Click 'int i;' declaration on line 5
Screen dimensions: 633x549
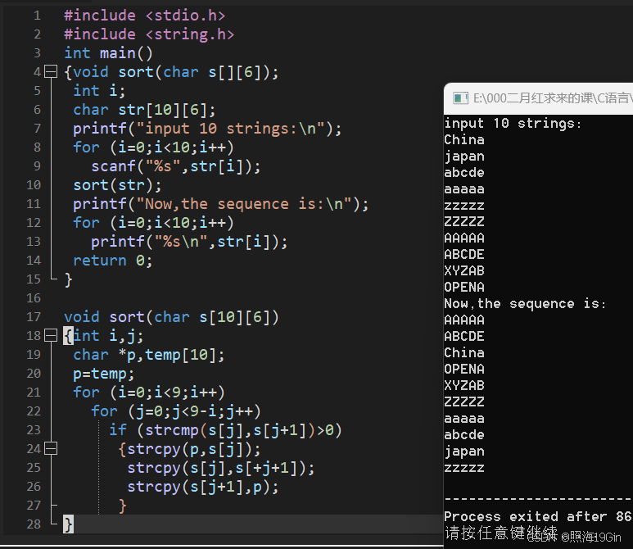point(99,91)
